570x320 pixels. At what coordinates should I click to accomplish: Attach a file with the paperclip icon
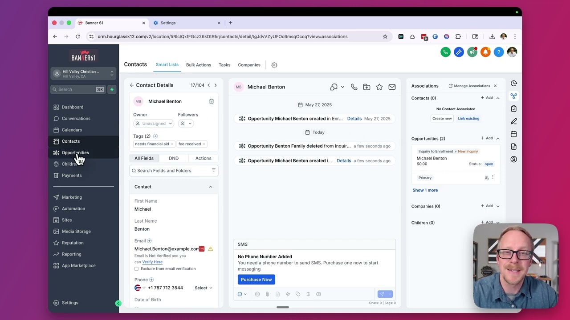tap(268, 294)
